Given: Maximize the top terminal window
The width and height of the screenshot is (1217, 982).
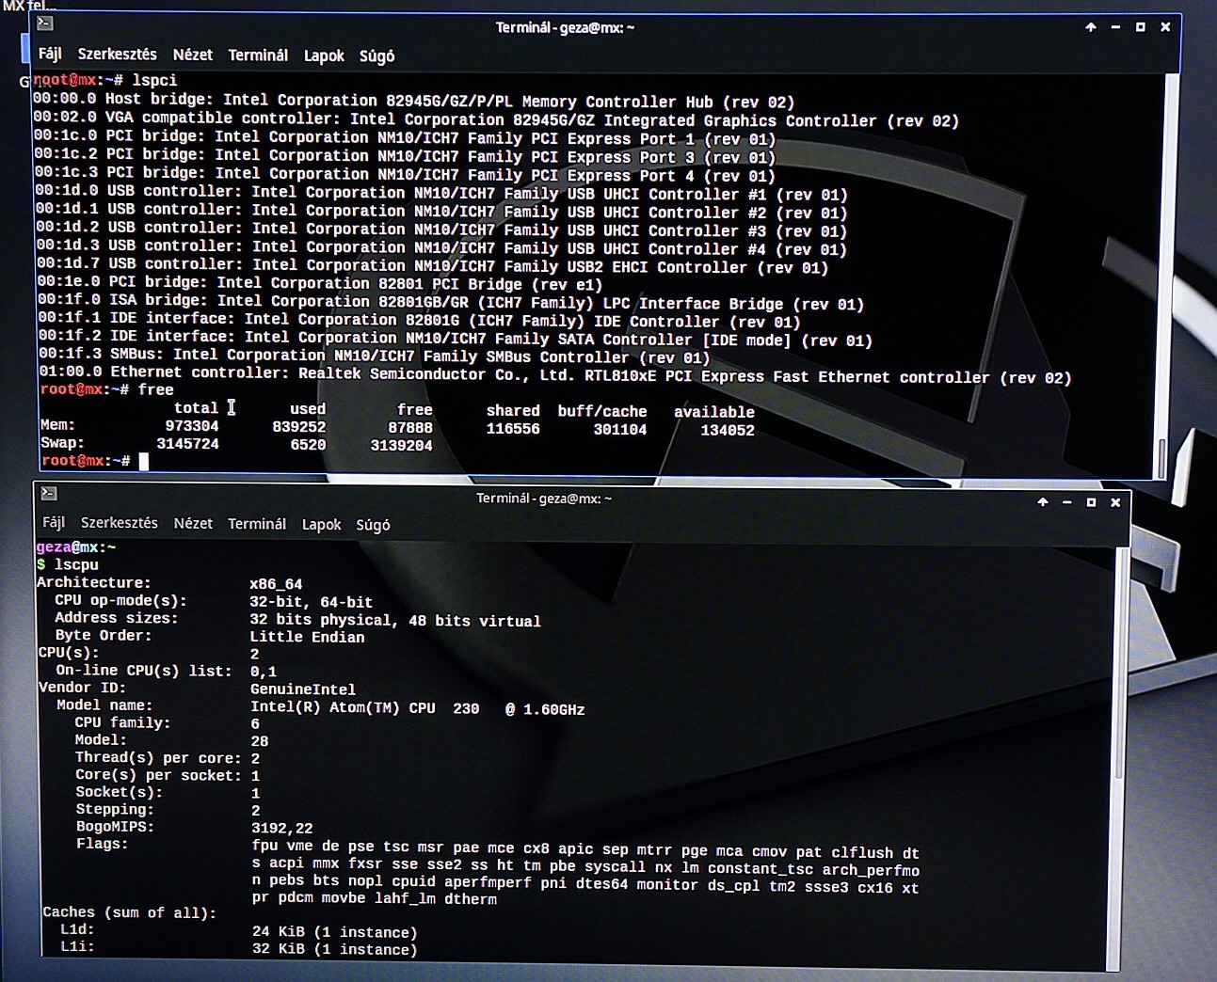Looking at the screenshot, I should [x=1141, y=27].
